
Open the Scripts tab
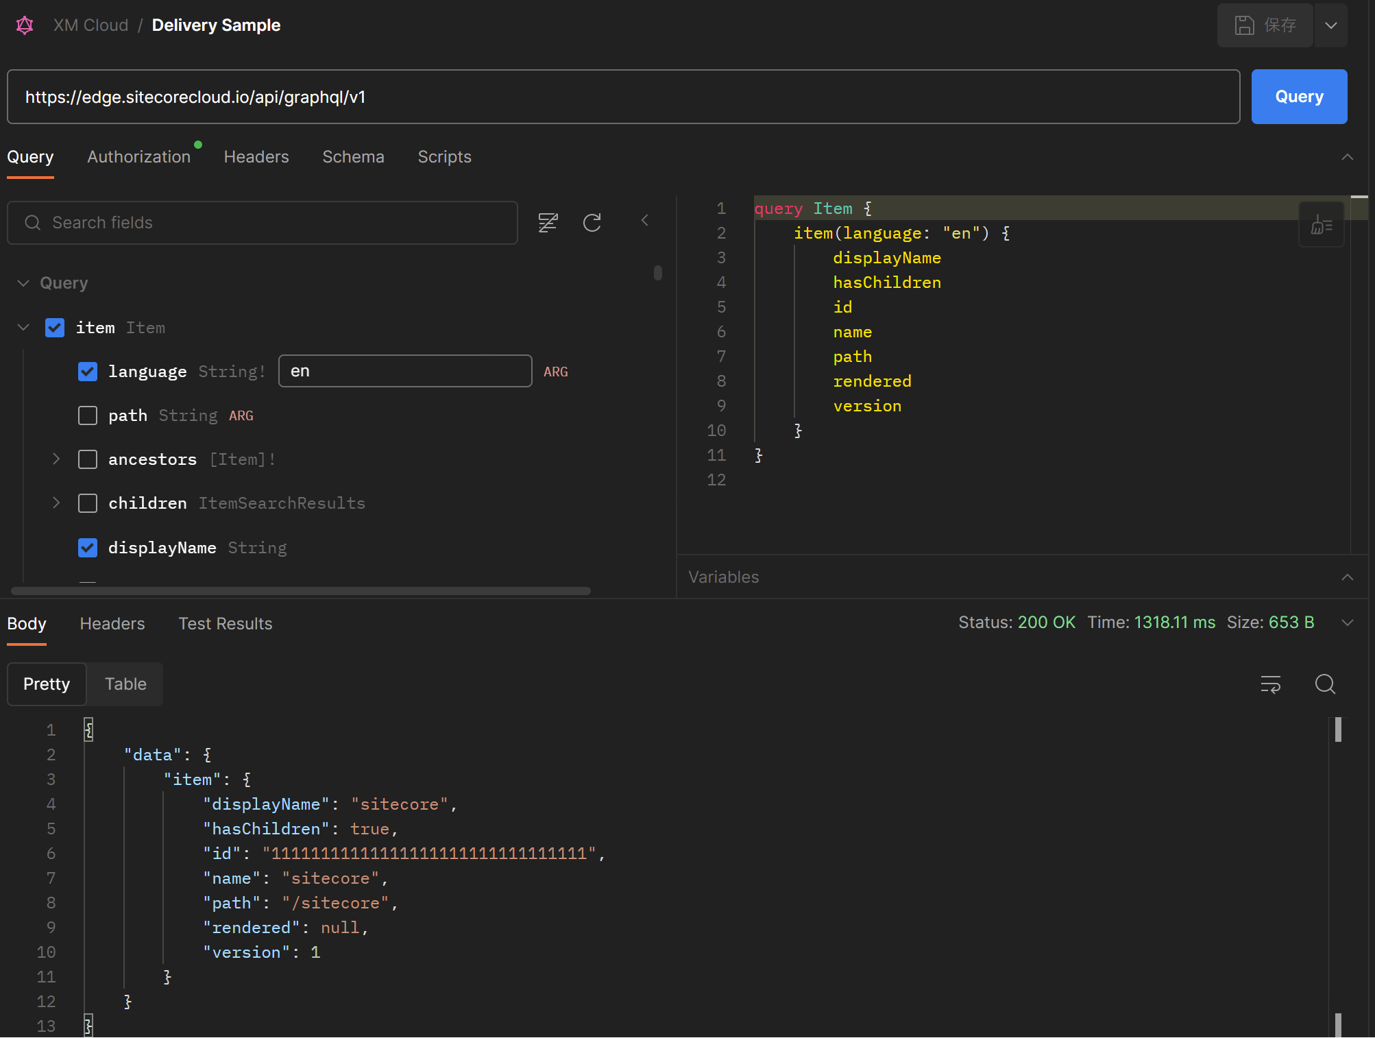(444, 157)
